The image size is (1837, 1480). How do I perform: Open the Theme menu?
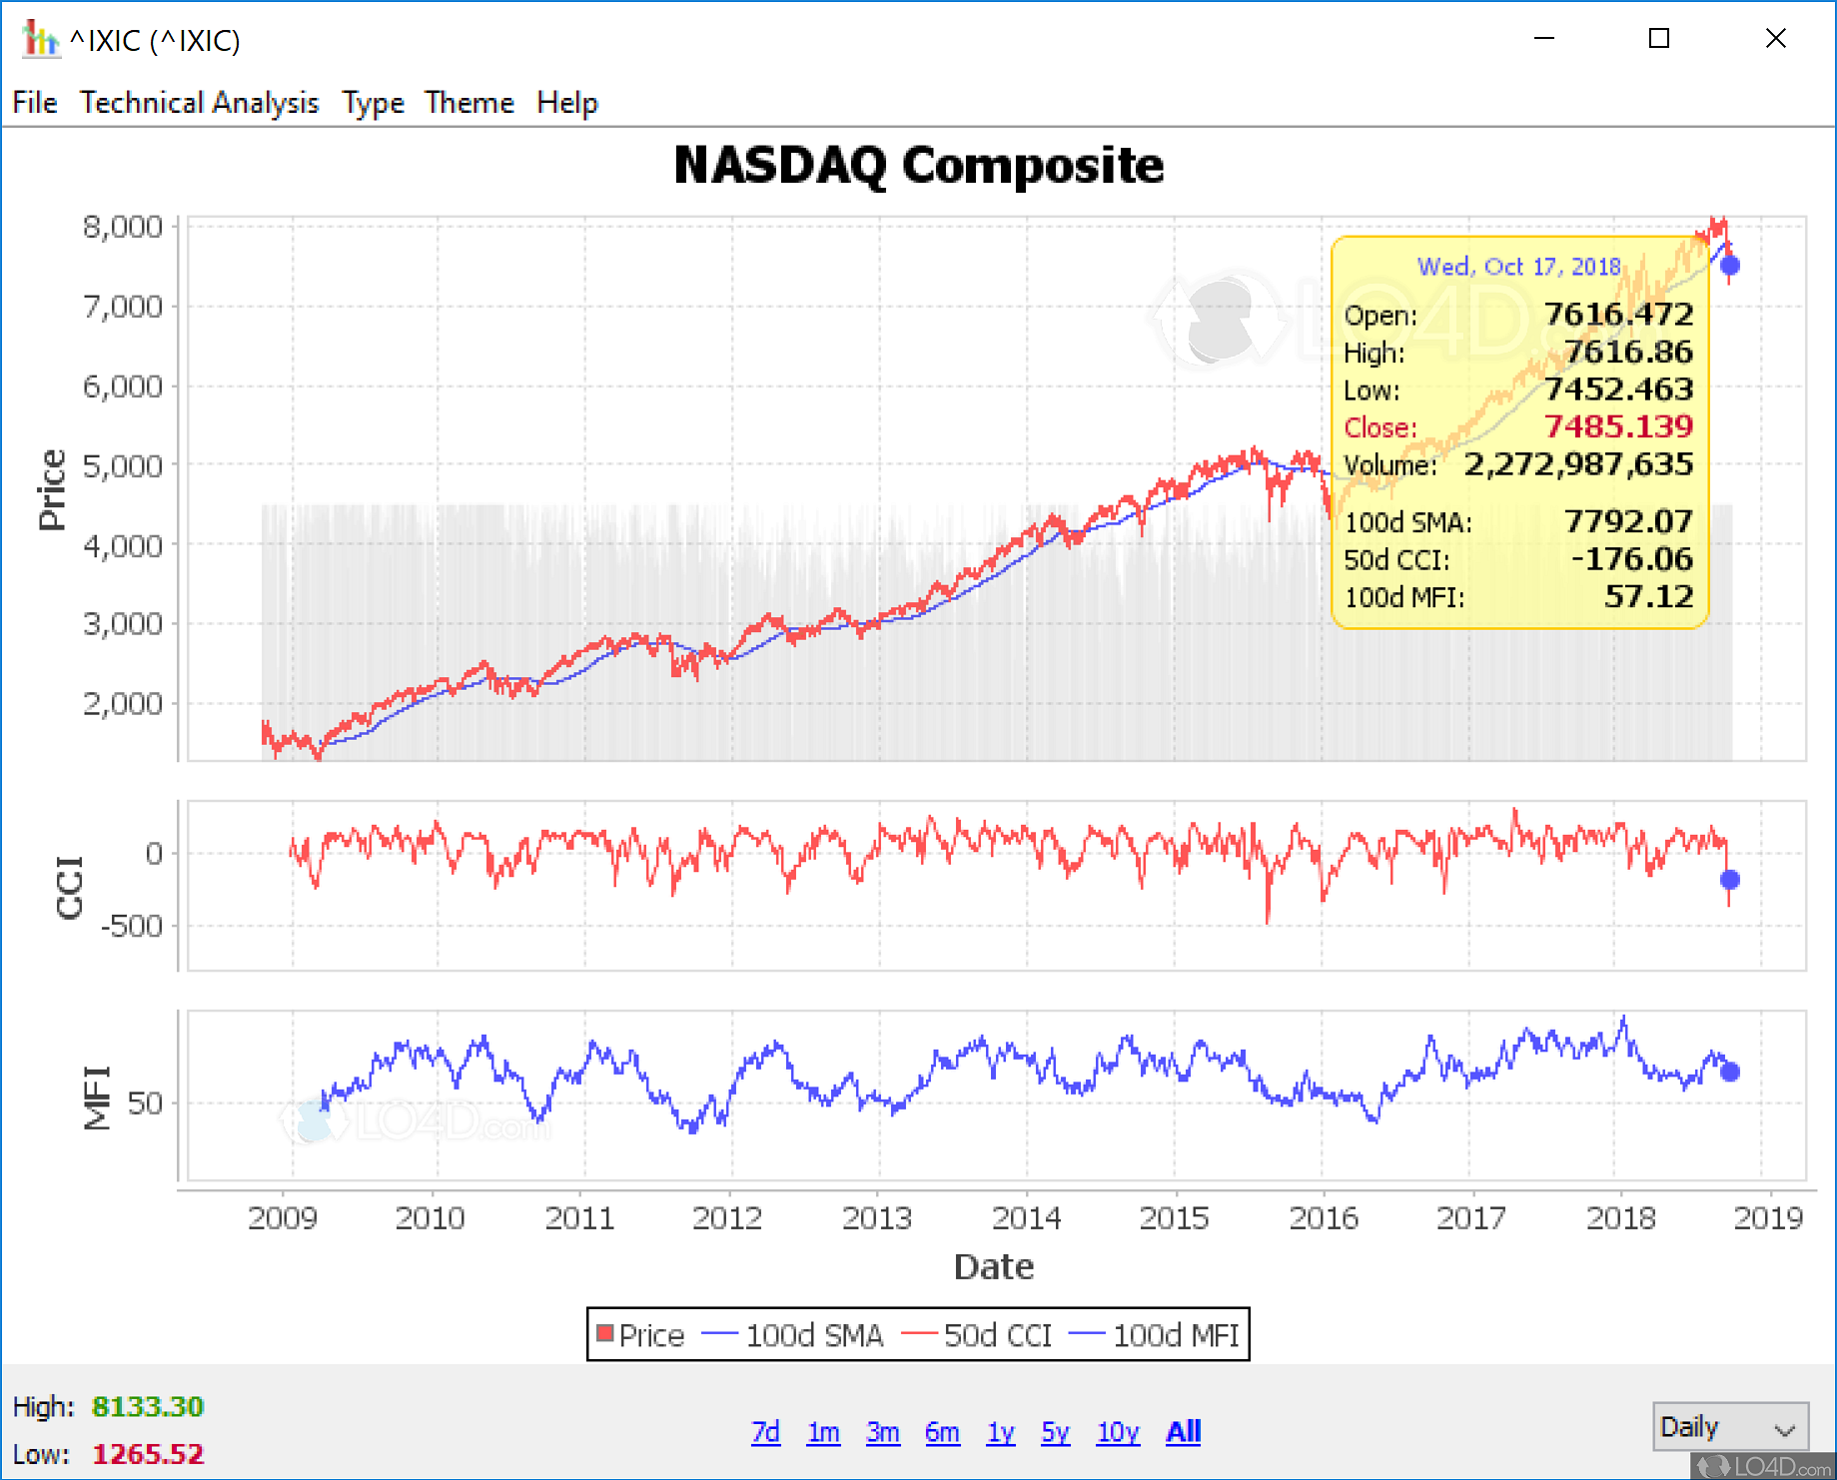(x=469, y=103)
